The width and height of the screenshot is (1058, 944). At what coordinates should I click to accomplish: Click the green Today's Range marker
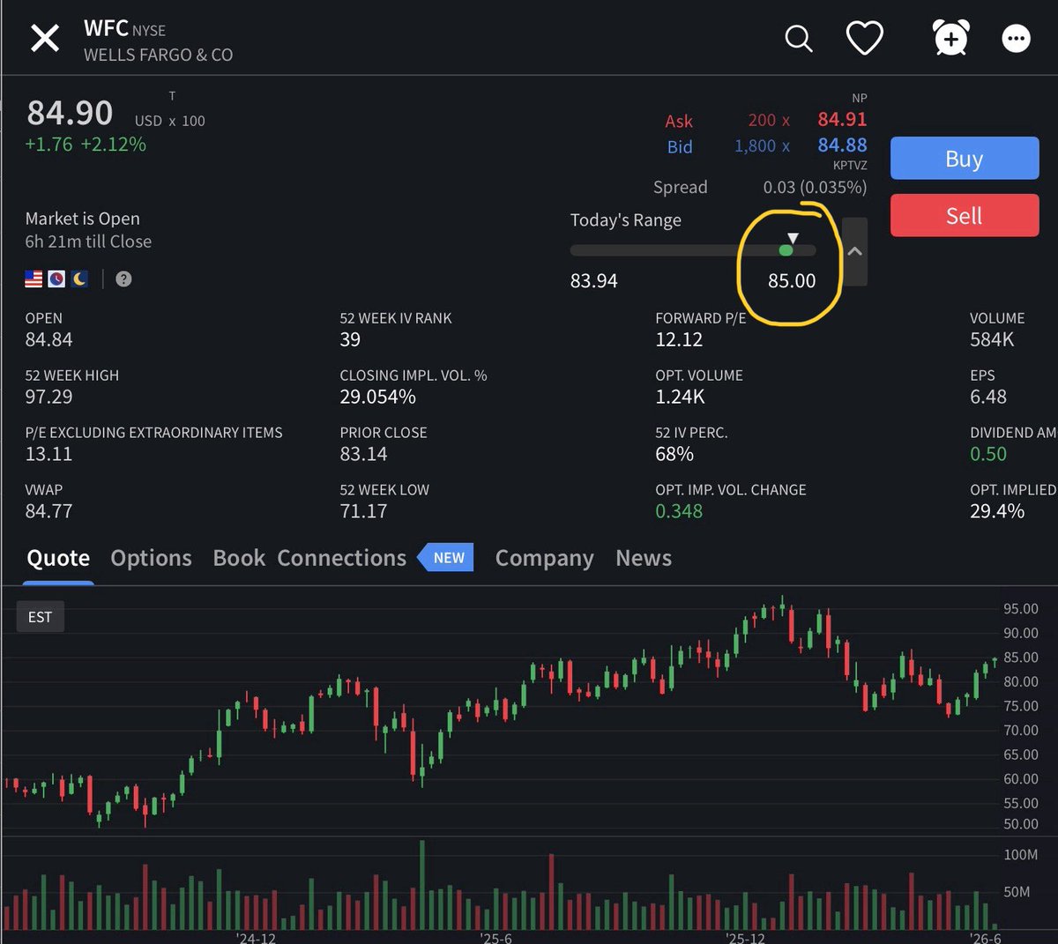coord(786,250)
